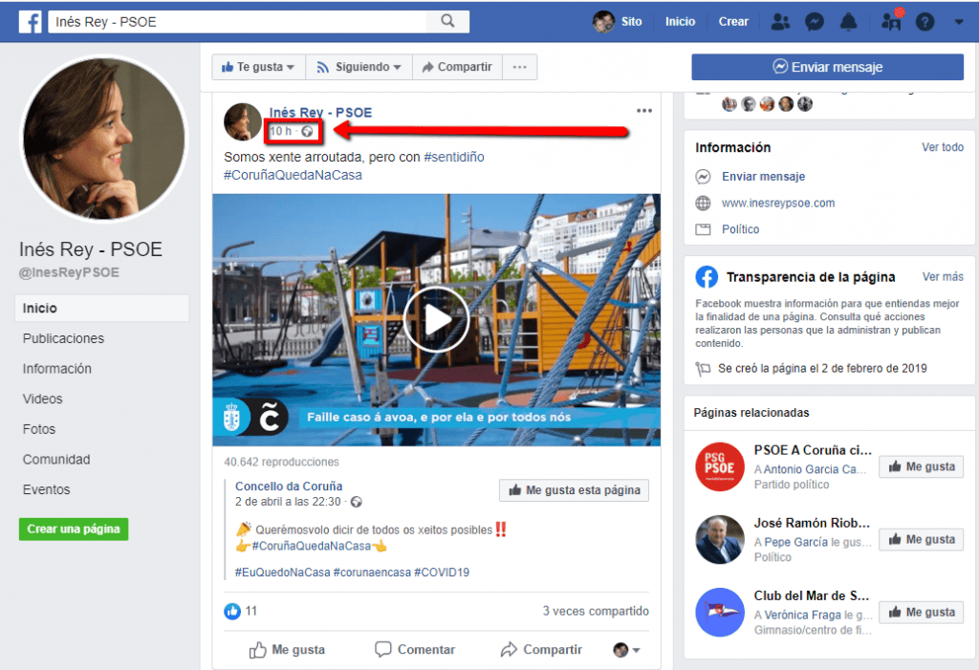Click the globe icon beside the website

(703, 203)
